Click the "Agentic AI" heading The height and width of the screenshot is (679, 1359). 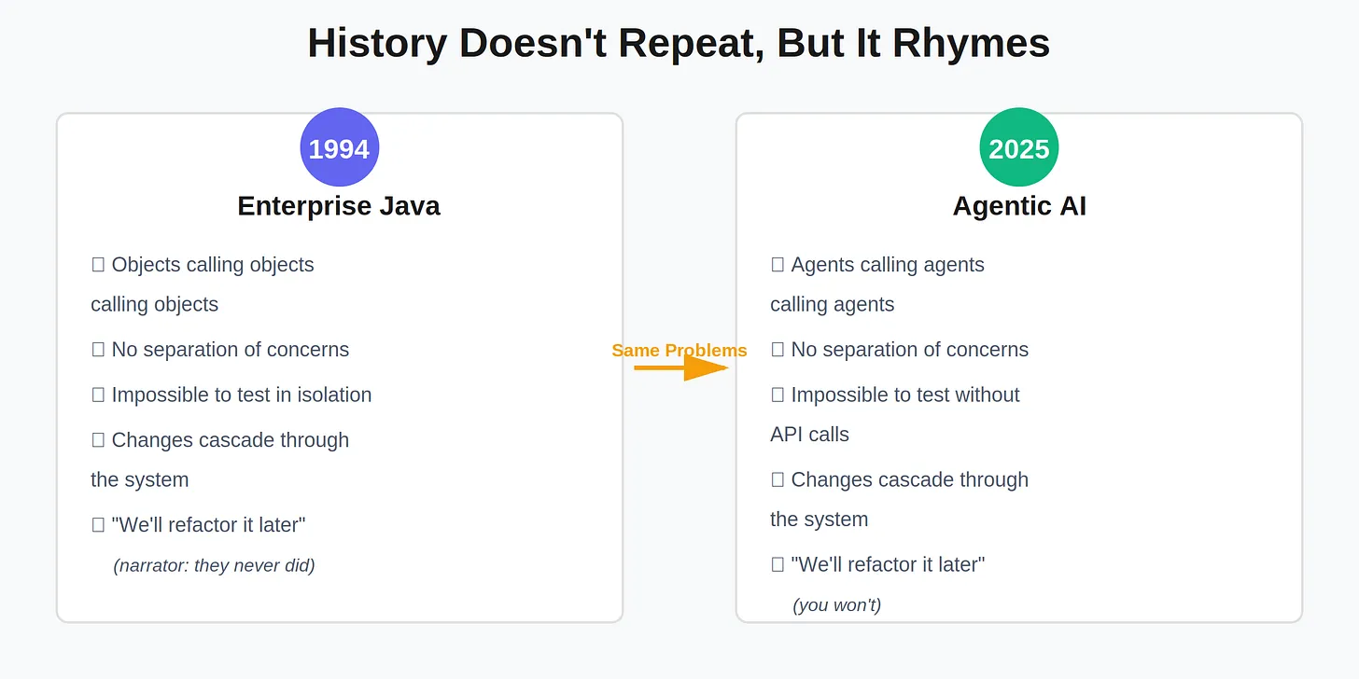pyautogui.click(x=1018, y=205)
